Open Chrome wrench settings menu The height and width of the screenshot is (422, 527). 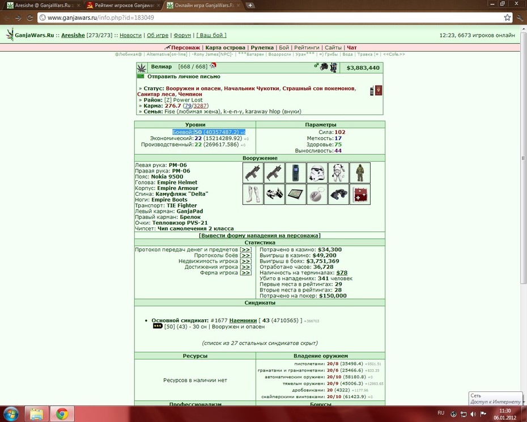[x=520, y=18]
